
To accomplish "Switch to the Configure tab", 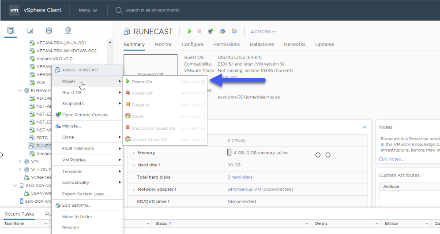I will click(192, 44).
